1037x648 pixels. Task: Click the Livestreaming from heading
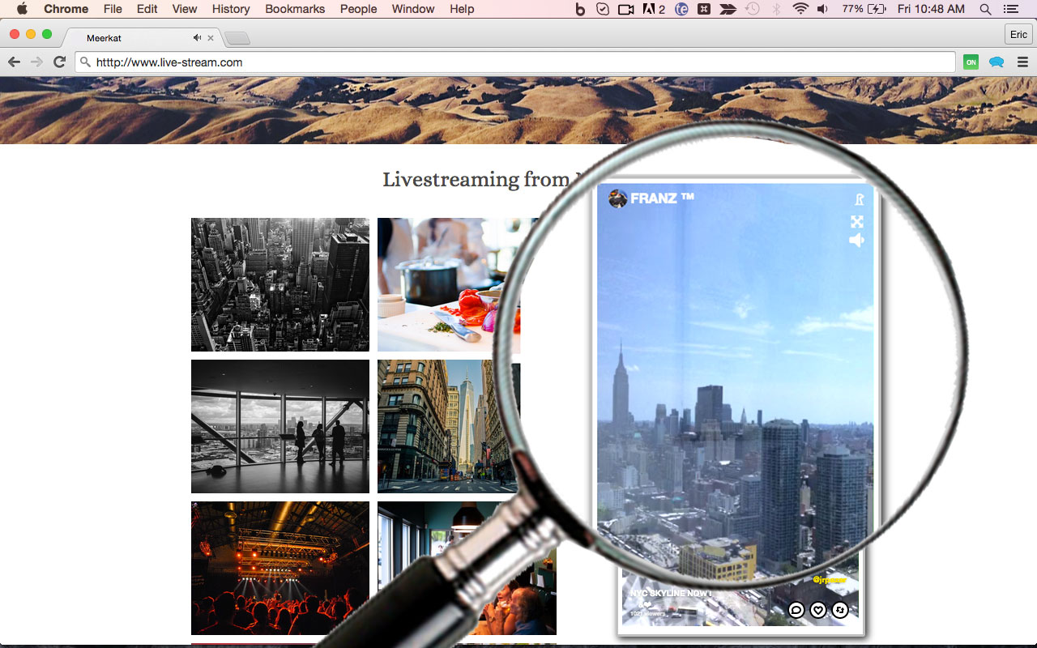[x=478, y=179]
